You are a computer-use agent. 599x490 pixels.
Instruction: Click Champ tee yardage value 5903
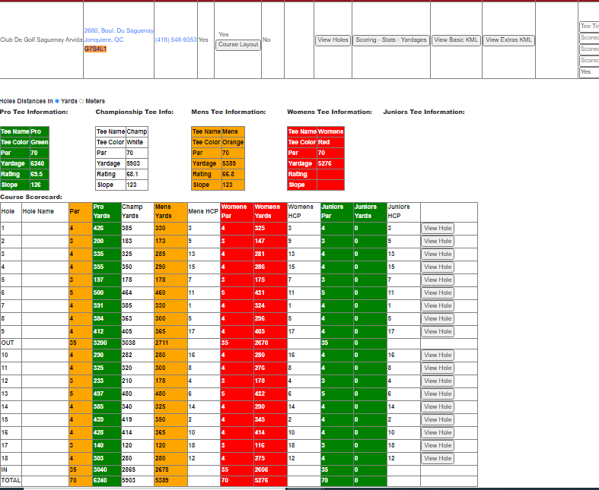pyautogui.click(x=133, y=163)
